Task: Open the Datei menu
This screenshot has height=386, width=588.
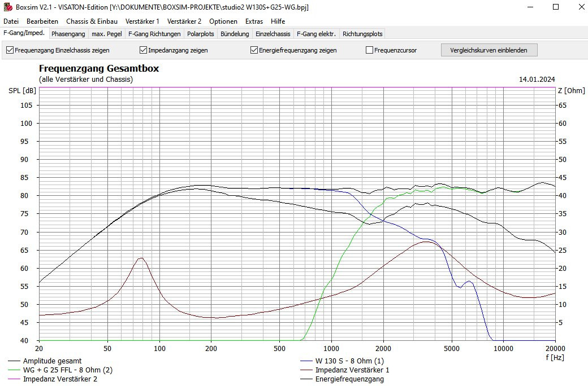Action: coord(11,21)
